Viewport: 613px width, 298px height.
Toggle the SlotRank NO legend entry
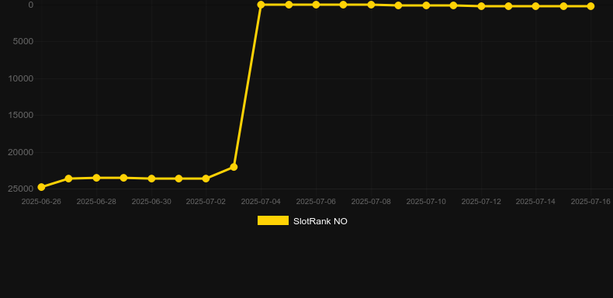pyautogui.click(x=302, y=221)
